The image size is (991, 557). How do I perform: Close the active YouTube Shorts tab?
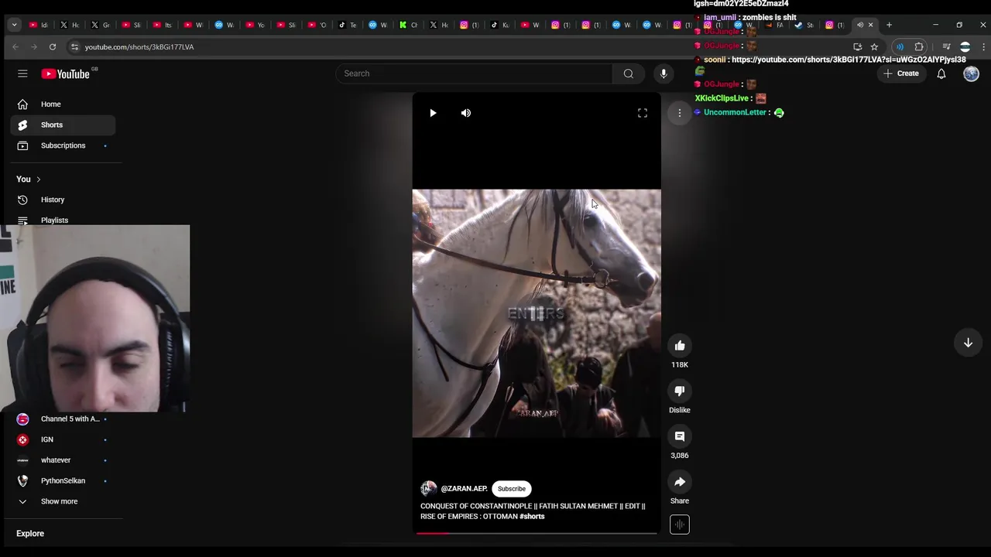point(870,25)
